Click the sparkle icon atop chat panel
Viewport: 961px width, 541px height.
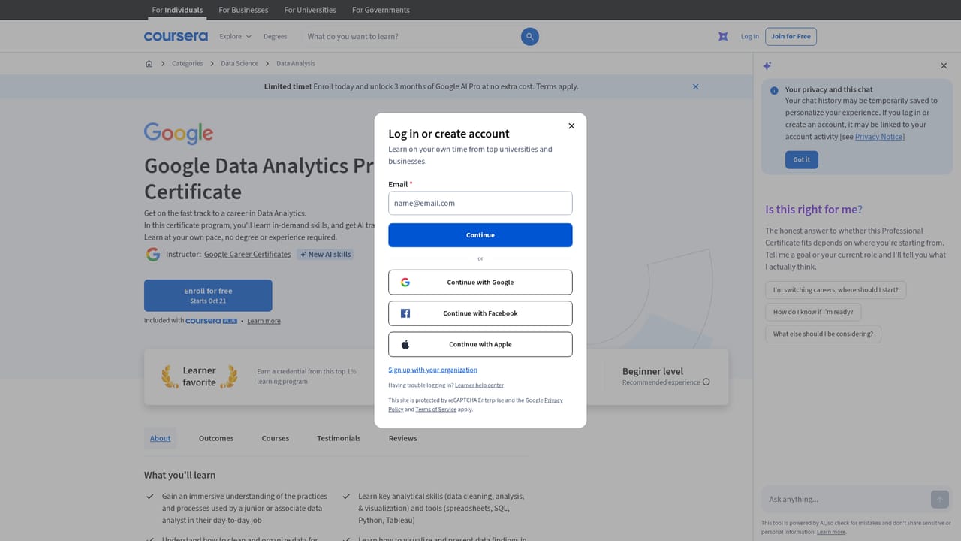point(767,66)
